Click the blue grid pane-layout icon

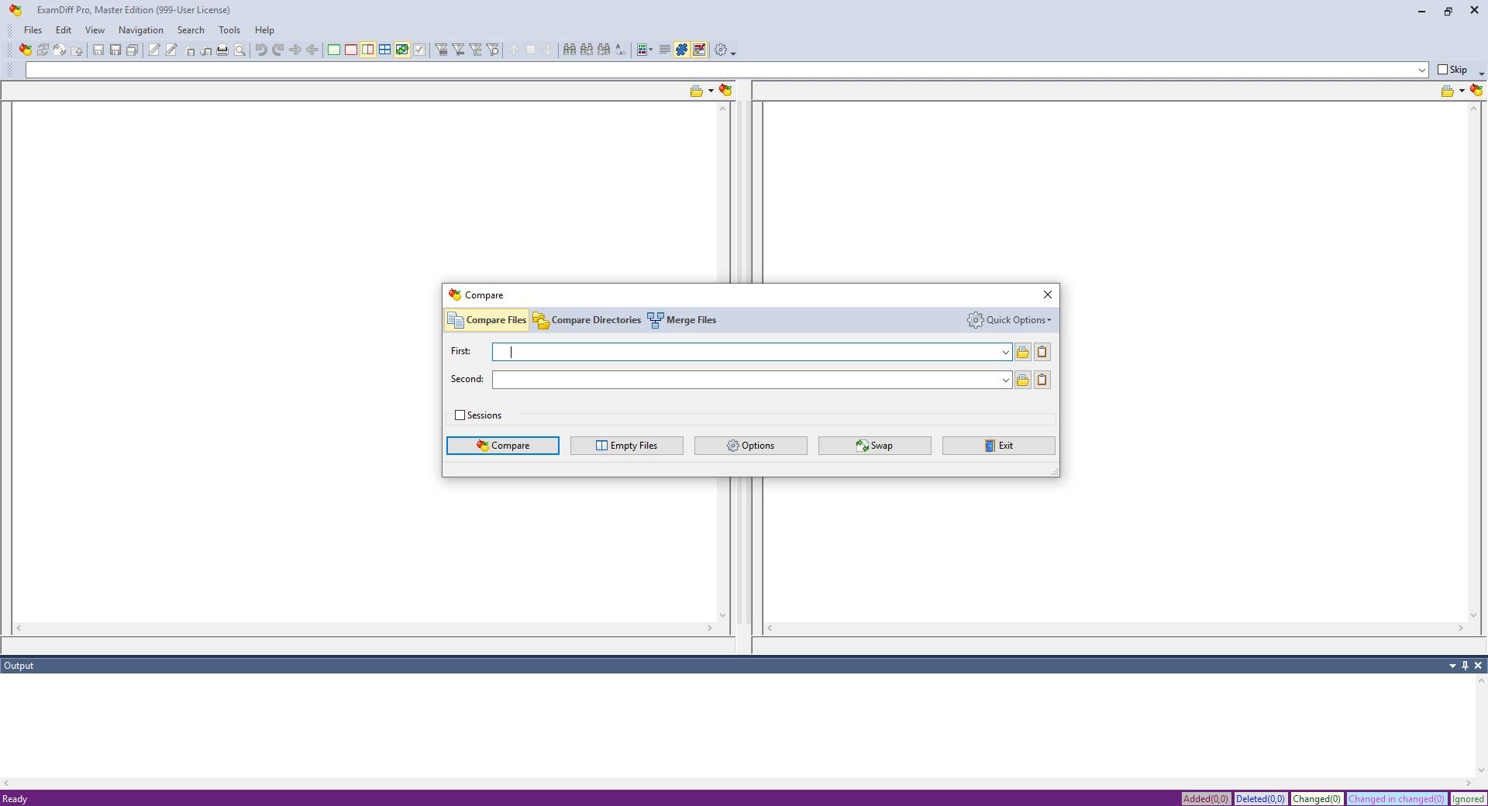(385, 50)
